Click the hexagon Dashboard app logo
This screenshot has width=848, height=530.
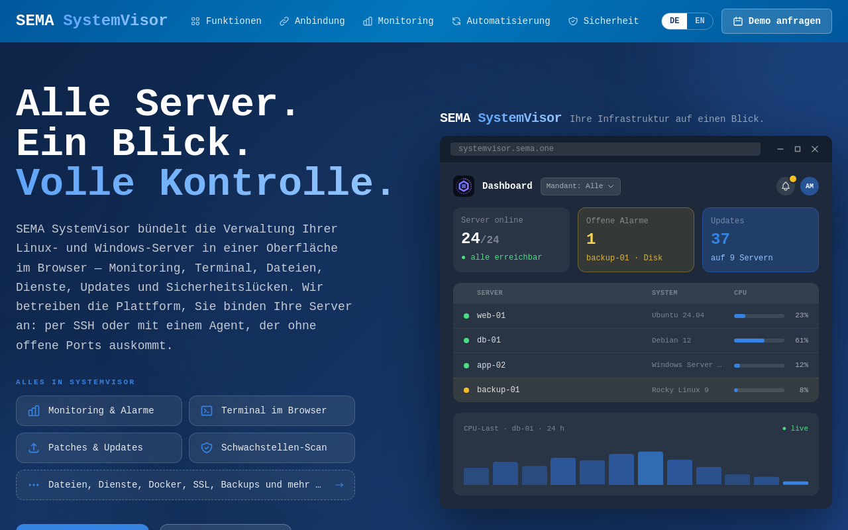point(464,186)
